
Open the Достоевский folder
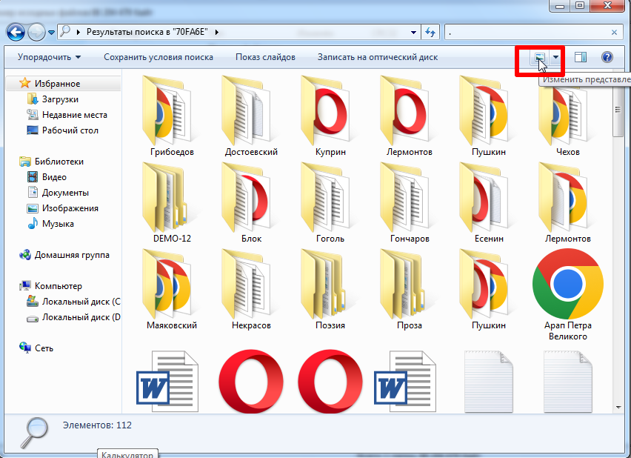coord(251,116)
